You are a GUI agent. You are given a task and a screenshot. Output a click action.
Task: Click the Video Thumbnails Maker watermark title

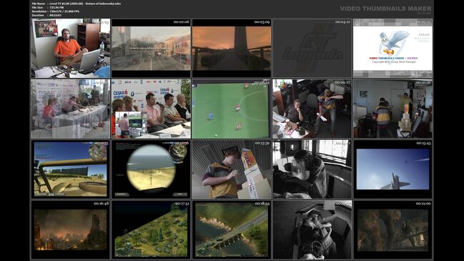coord(385,9)
